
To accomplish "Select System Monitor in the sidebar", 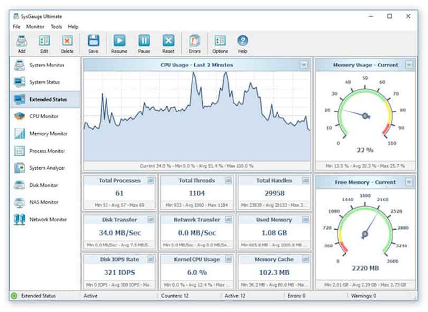I will (45, 65).
